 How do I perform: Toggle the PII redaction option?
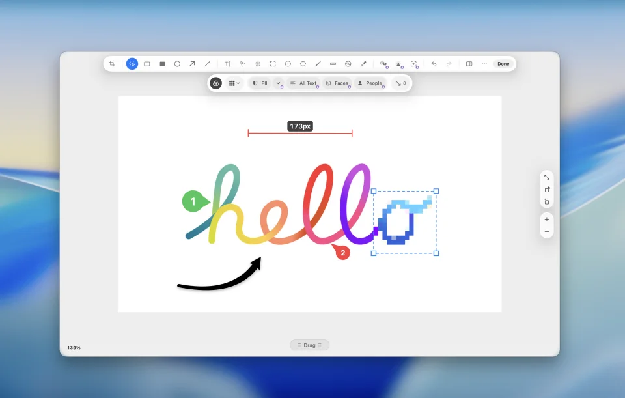(x=260, y=83)
